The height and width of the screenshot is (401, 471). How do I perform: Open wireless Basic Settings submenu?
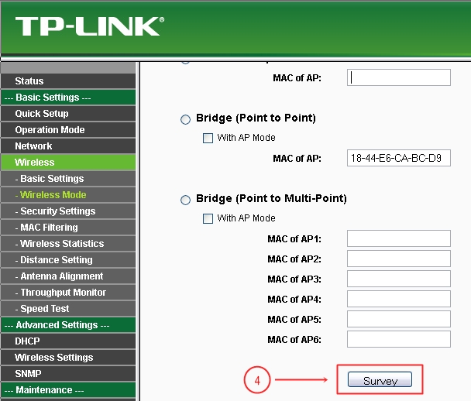68,179
